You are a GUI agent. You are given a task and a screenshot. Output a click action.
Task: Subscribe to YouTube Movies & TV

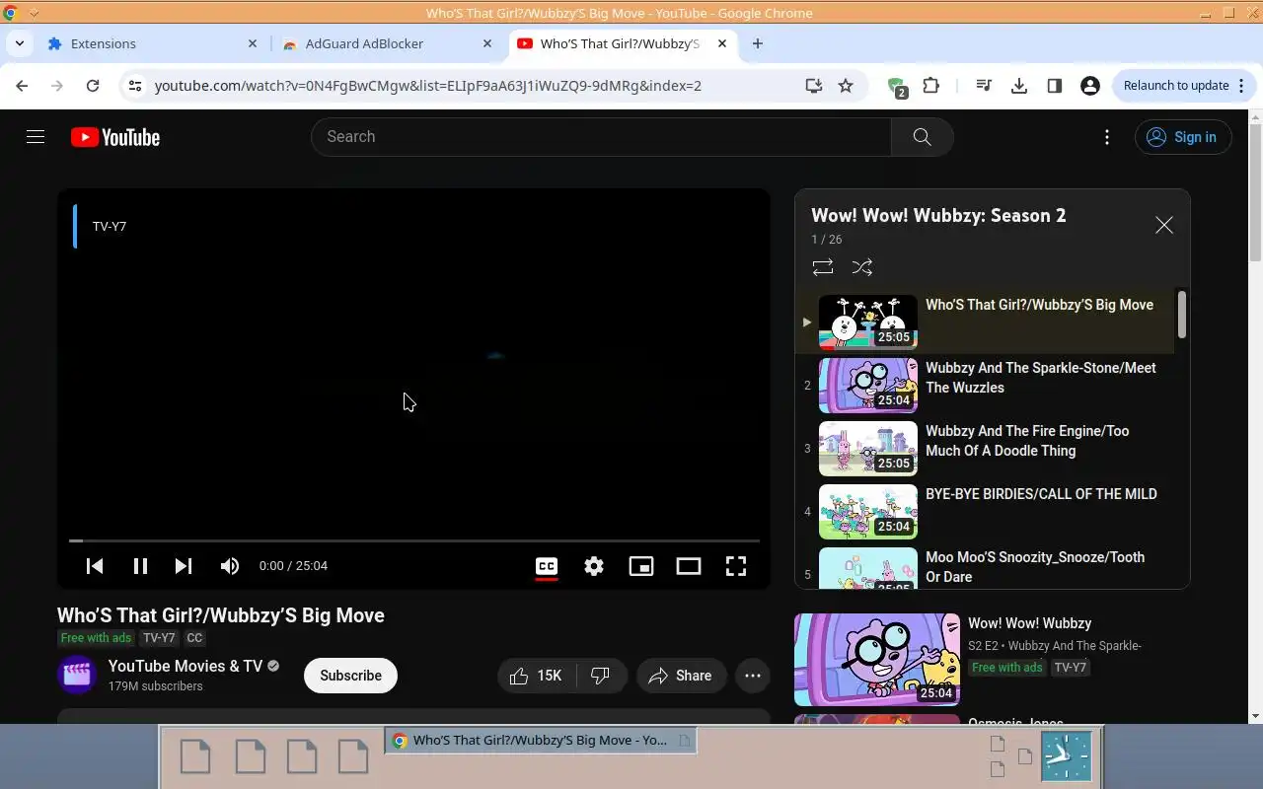coord(350,676)
